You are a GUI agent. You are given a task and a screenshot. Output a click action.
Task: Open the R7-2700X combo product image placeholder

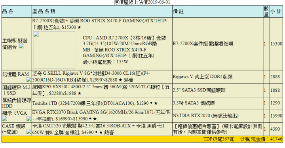pos(54,50)
